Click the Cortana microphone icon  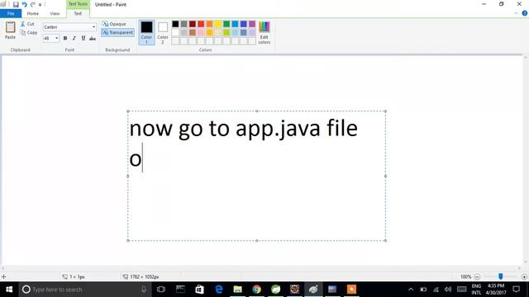[x=144, y=290]
